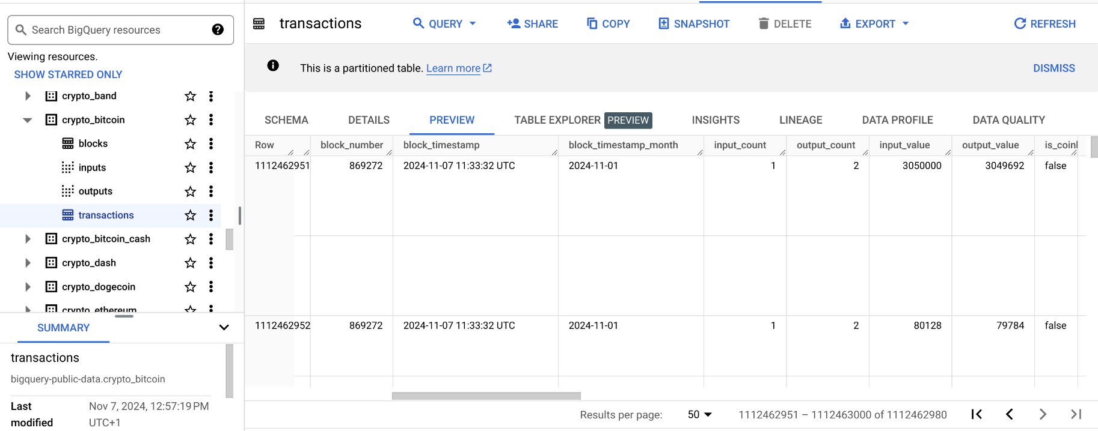
Task: Open the Lineage tab
Action: tap(800, 120)
